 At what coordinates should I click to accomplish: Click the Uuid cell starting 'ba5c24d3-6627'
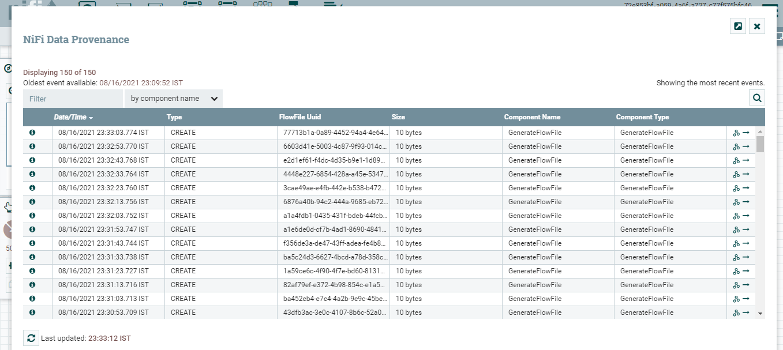(333, 257)
